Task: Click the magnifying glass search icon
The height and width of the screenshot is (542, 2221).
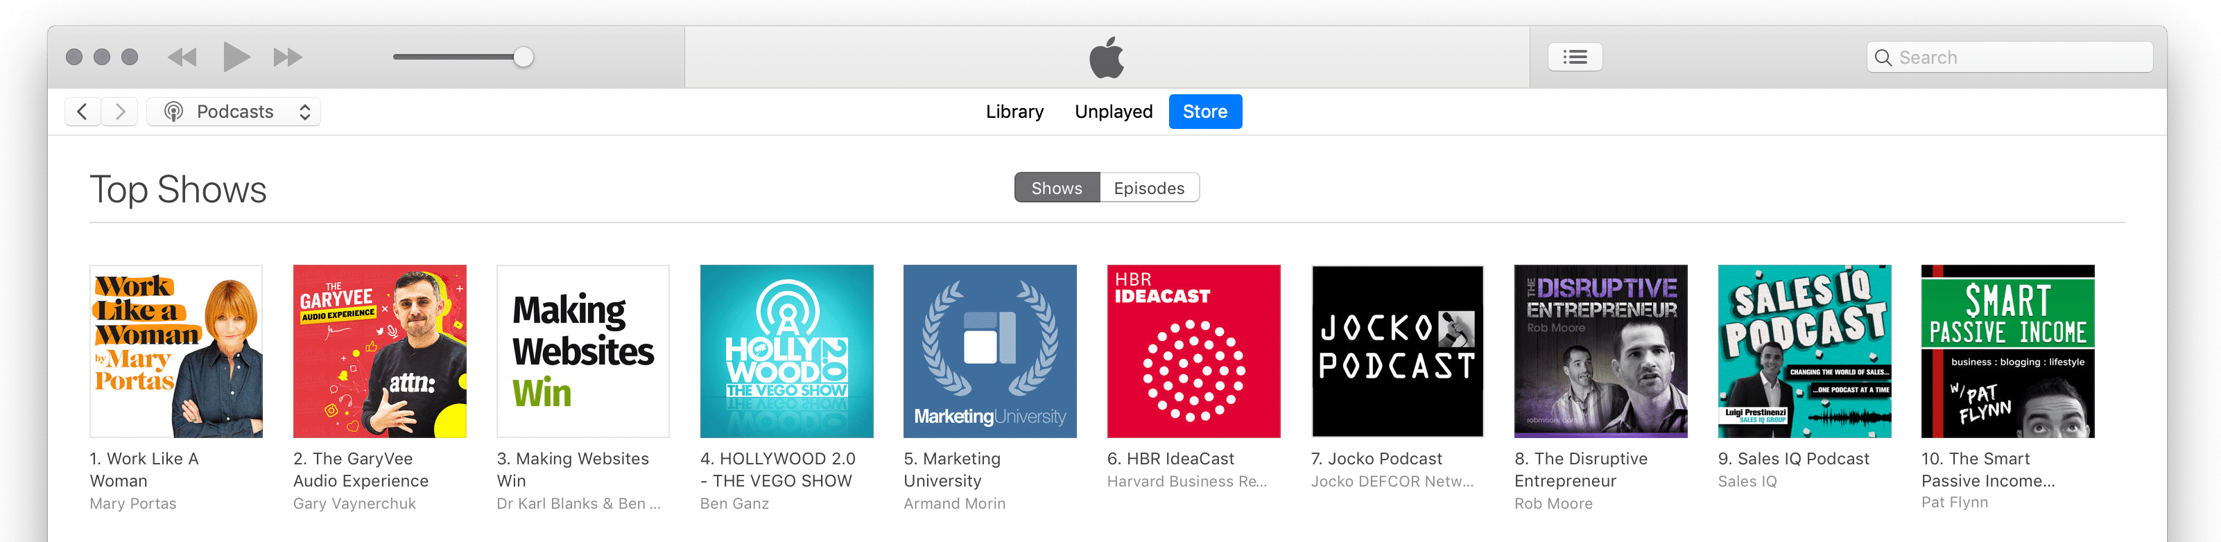Action: click(1883, 58)
